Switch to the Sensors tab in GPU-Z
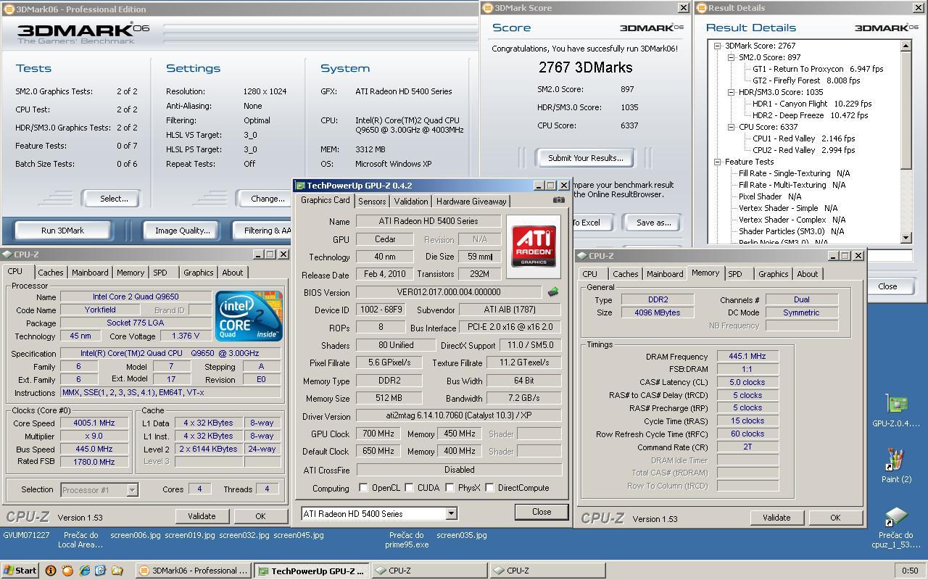The height and width of the screenshot is (580, 928). [x=372, y=202]
